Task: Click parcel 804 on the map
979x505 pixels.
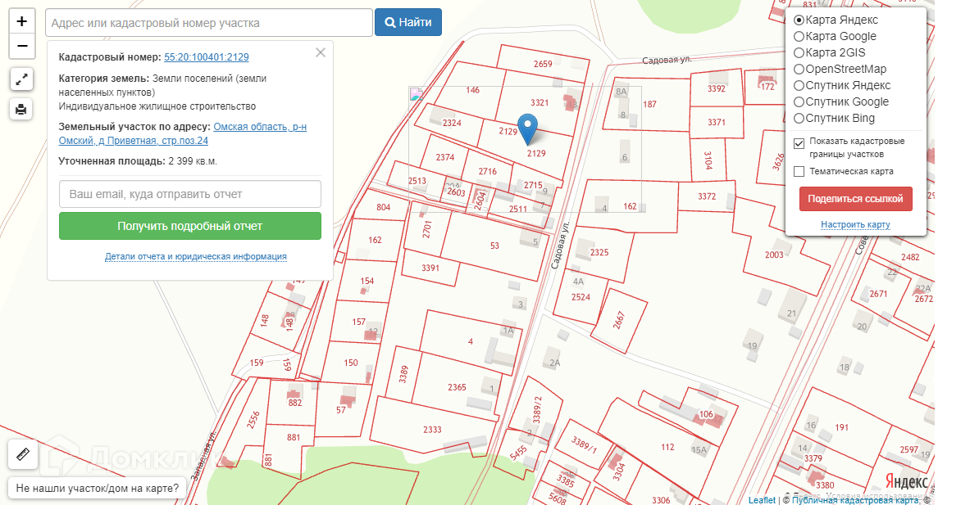Action: (384, 207)
